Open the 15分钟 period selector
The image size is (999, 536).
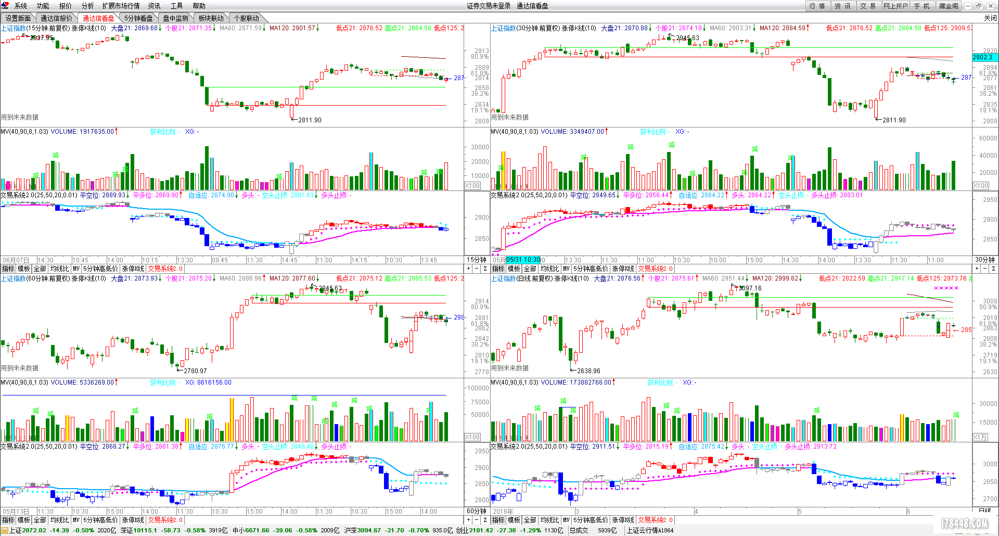[477, 260]
